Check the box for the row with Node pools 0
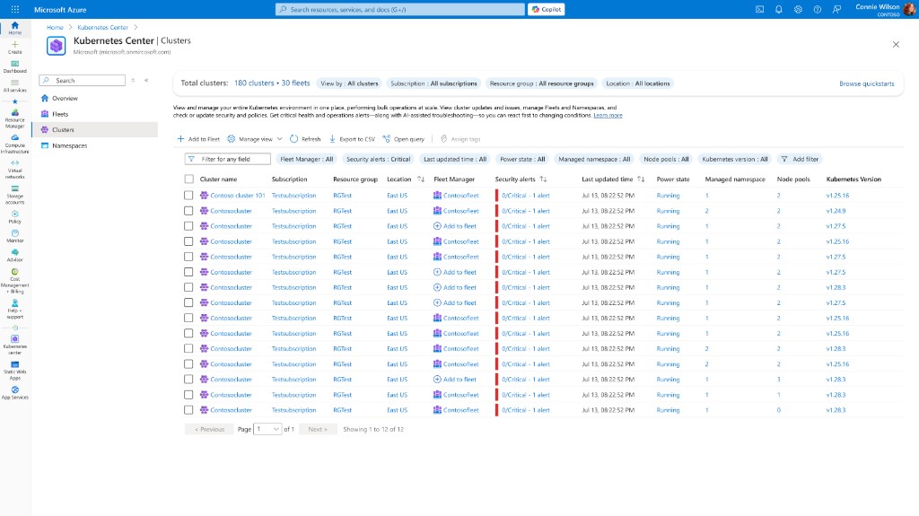This screenshot has height=516, width=919. [188, 410]
